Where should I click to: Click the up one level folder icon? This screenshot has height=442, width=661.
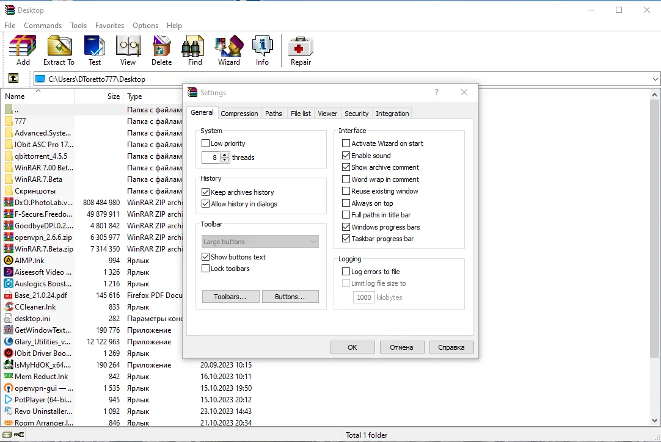point(13,78)
